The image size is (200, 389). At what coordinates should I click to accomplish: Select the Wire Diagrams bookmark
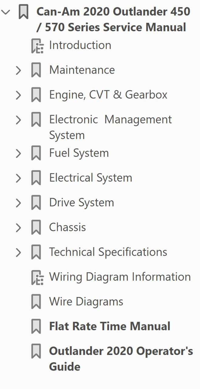coord(85,301)
